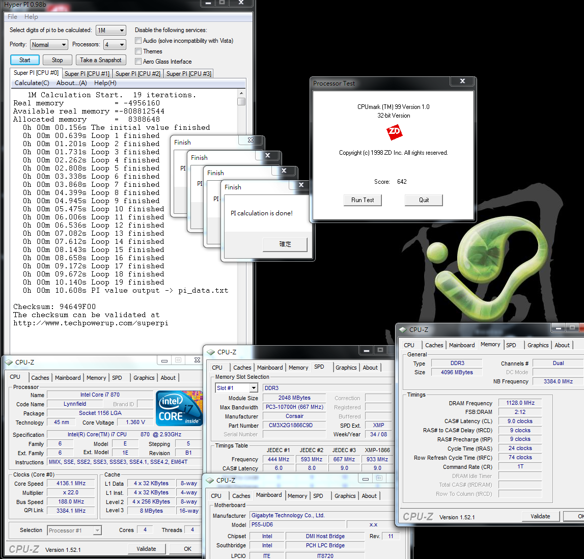The width and height of the screenshot is (584, 559).
Task: Click CPU-Z icon in CPU window title bar
Action: click(9, 362)
